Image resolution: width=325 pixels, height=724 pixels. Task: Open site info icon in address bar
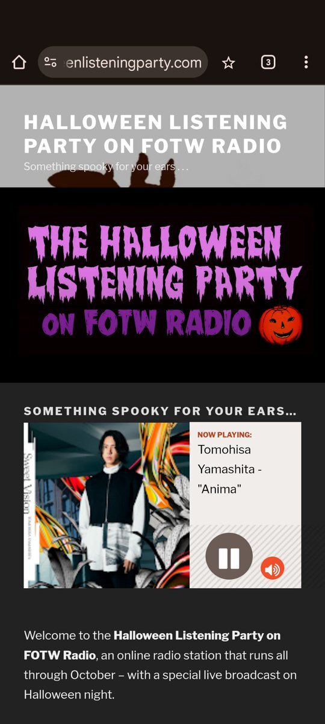[x=51, y=62]
